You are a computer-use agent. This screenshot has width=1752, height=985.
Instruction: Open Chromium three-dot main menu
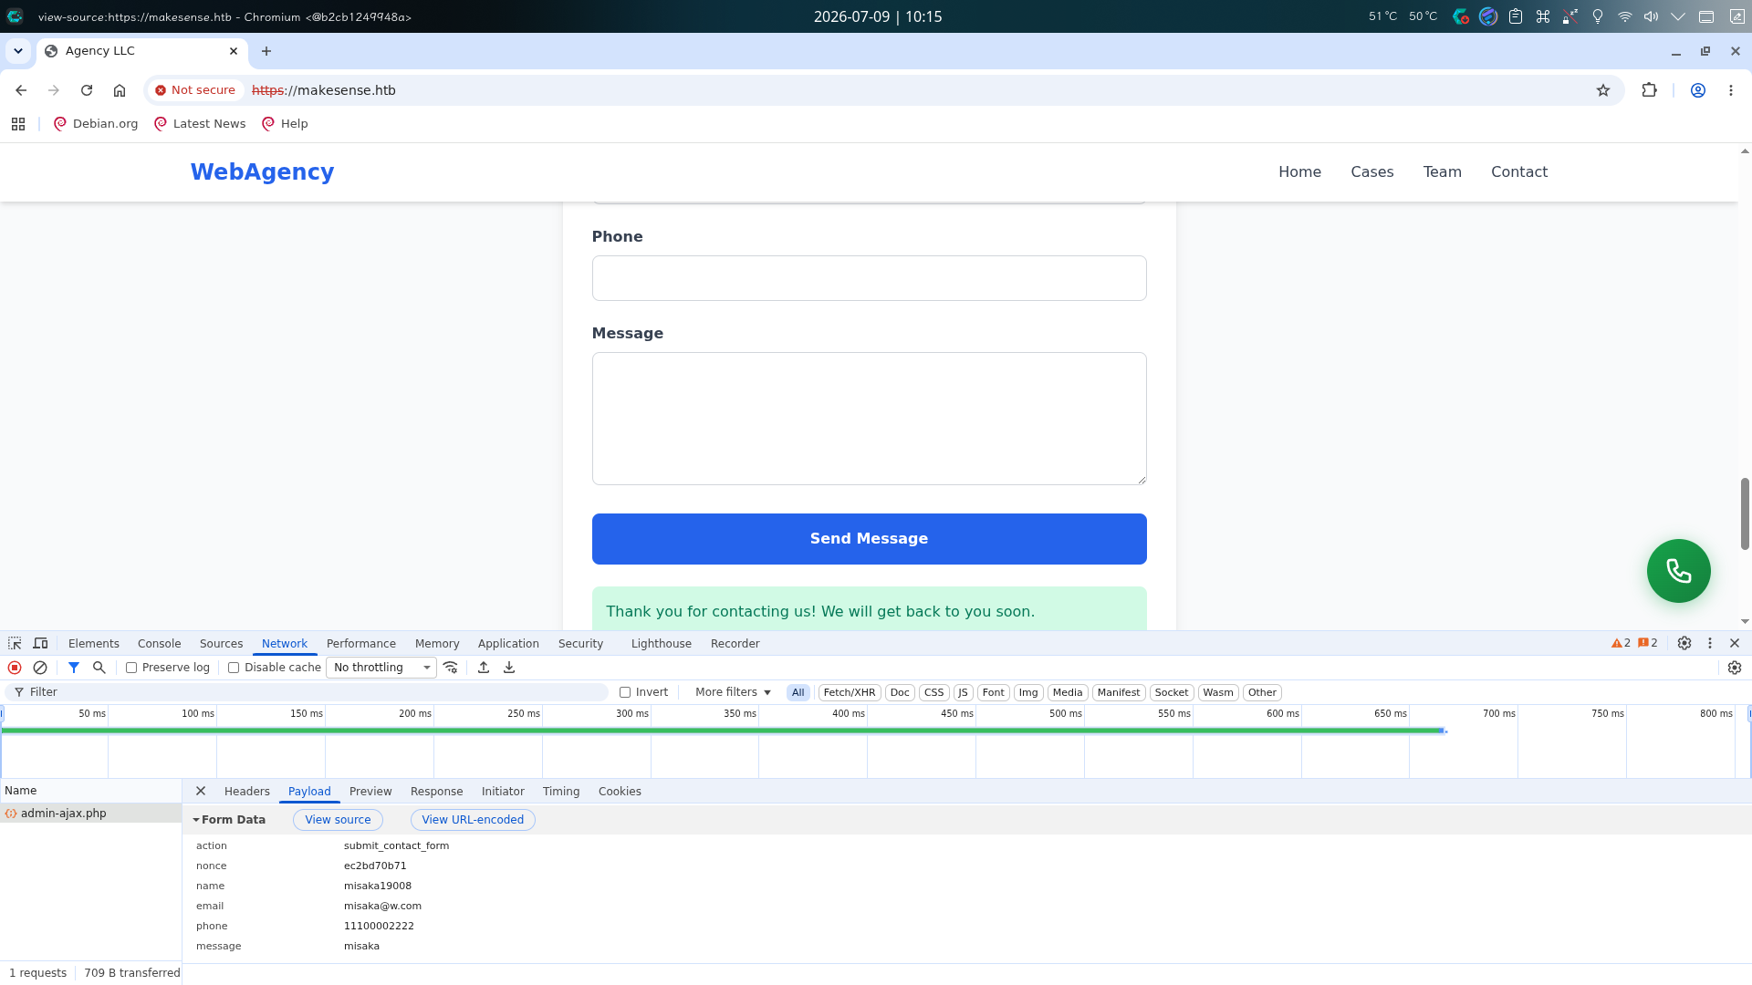[x=1731, y=90]
